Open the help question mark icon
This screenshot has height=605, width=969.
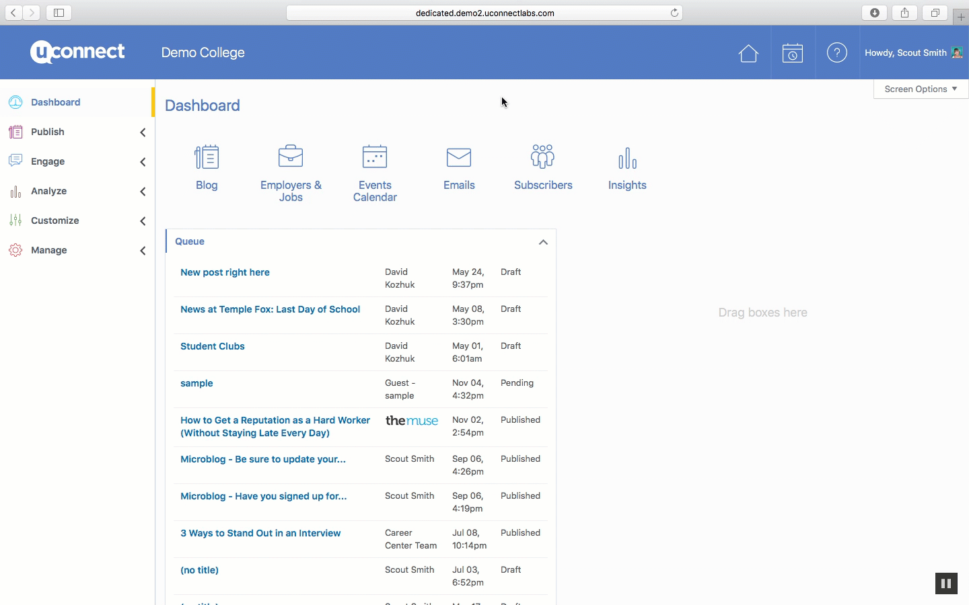pyautogui.click(x=837, y=52)
